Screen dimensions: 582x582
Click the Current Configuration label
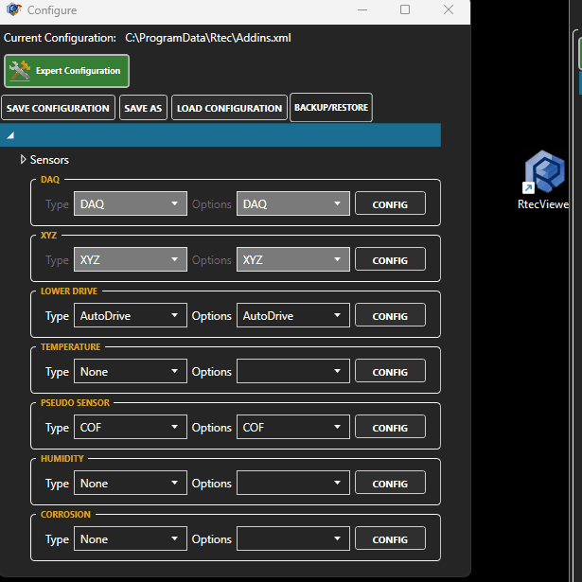click(60, 38)
